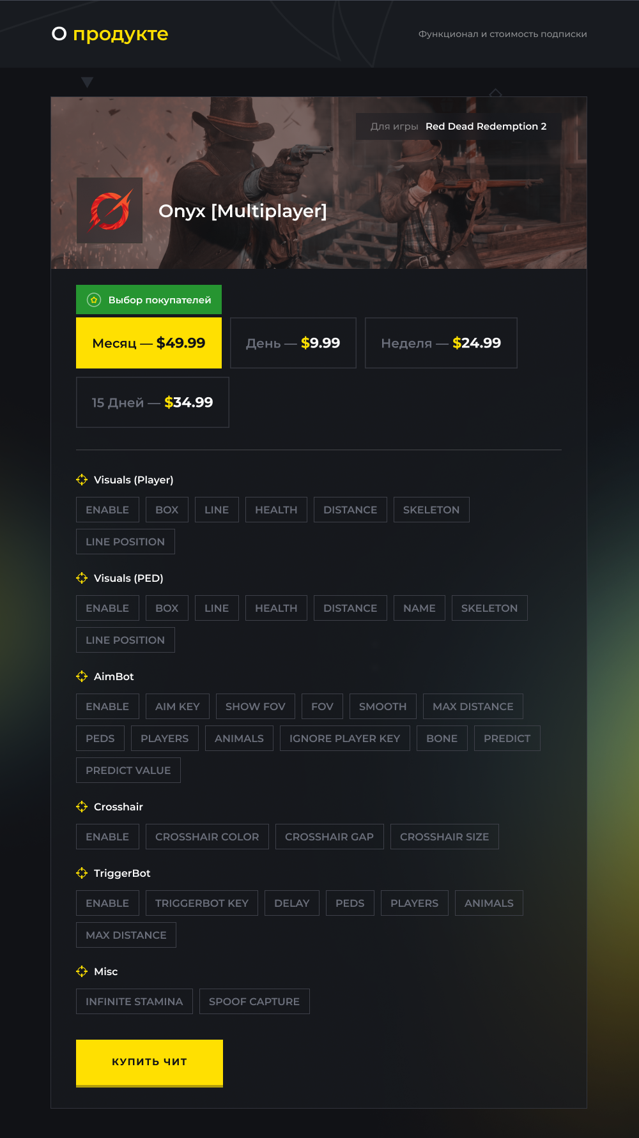Screen dimensions: 639x1138
Task: Click PLAYERS tag under TriggerBot
Action: coord(415,903)
